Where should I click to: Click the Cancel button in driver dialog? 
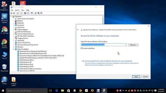click(145, 76)
